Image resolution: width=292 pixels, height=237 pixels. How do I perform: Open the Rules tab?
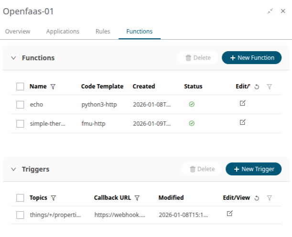(x=103, y=32)
